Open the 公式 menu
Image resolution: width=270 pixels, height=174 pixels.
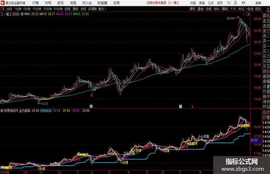pos(211,3)
